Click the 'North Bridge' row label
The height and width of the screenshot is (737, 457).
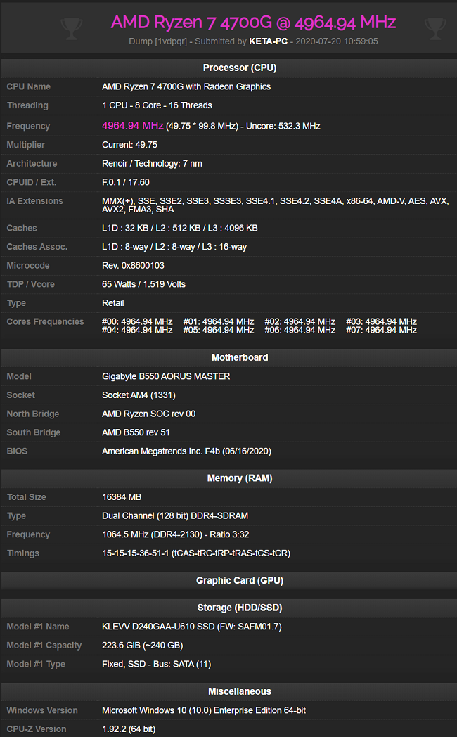[33, 414]
